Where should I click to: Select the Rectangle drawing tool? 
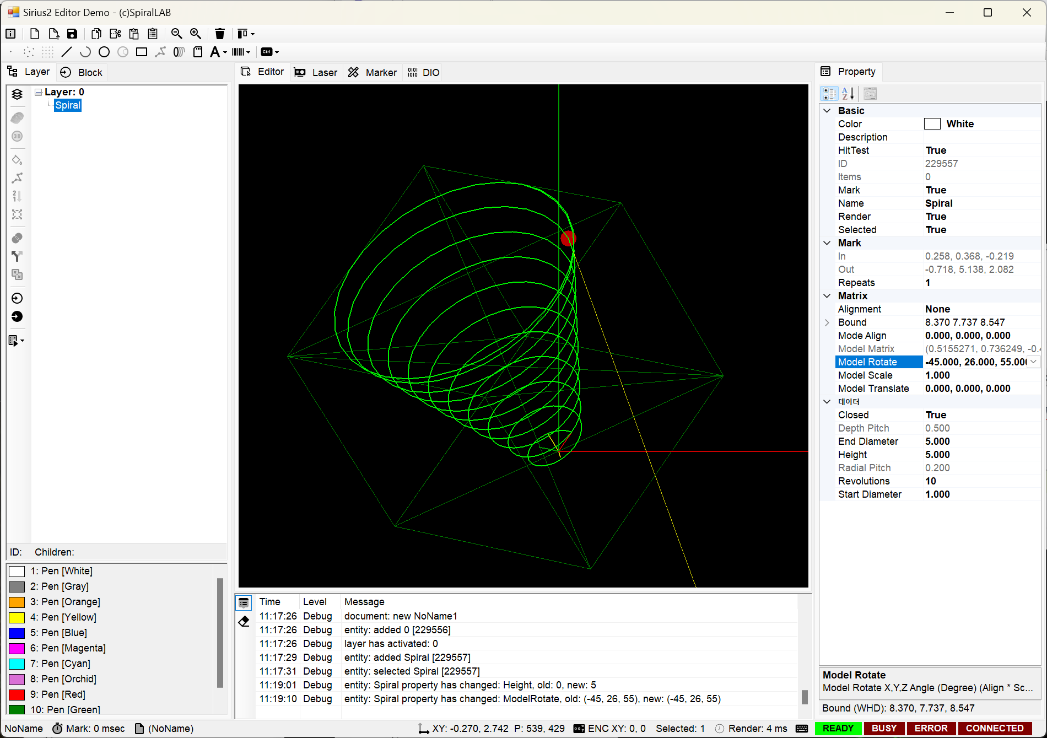click(142, 52)
